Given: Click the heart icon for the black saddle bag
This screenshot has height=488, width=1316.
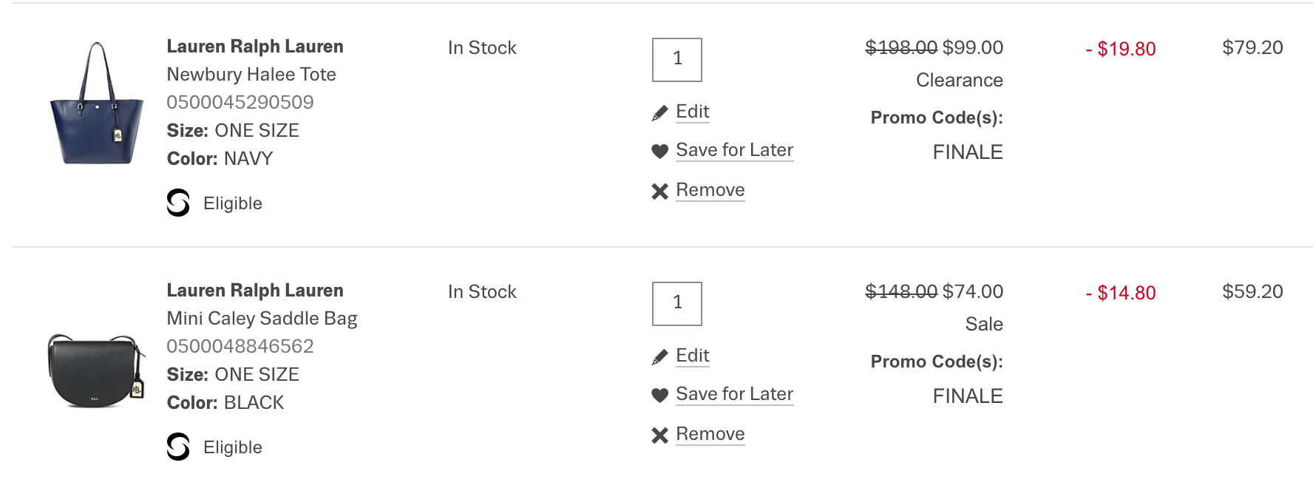Looking at the screenshot, I should pyautogui.click(x=659, y=396).
